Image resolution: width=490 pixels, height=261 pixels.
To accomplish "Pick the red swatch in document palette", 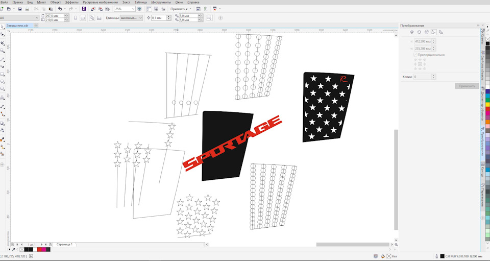I will pyautogui.click(x=39, y=249).
